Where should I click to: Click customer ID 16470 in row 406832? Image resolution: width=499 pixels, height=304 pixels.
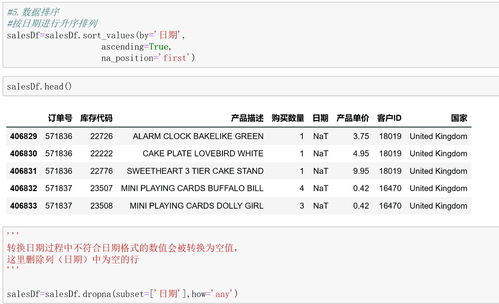[x=390, y=188]
